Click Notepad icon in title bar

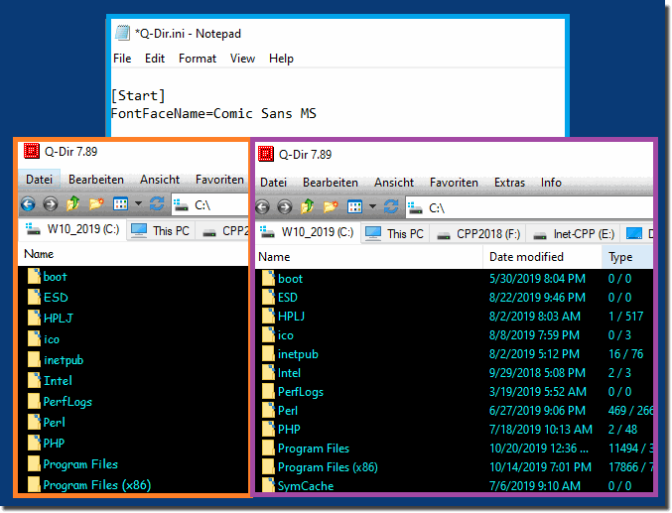[122, 33]
